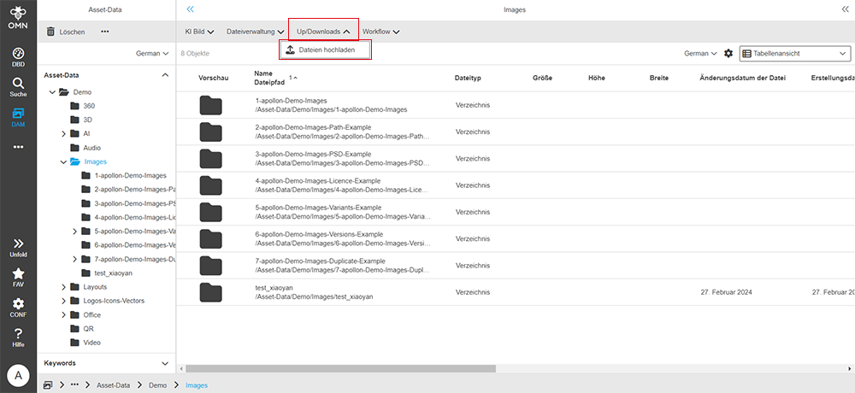
Task: Collapse the left panel with double chevron
Action: [x=191, y=9]
